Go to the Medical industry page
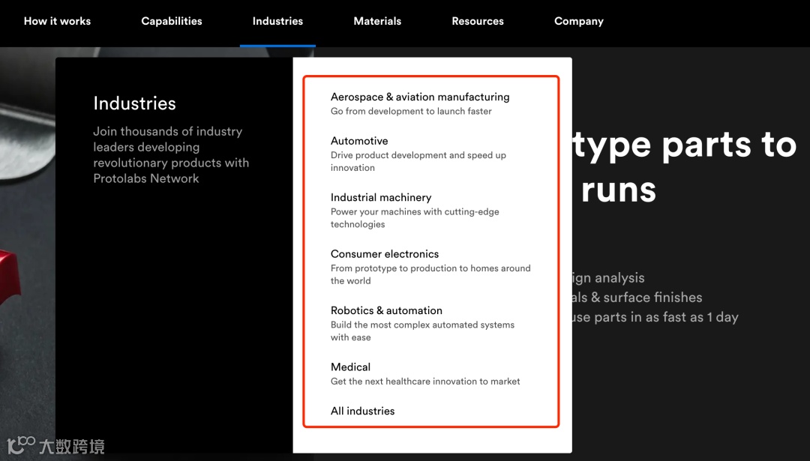810x461 pixels. (350, 367)
